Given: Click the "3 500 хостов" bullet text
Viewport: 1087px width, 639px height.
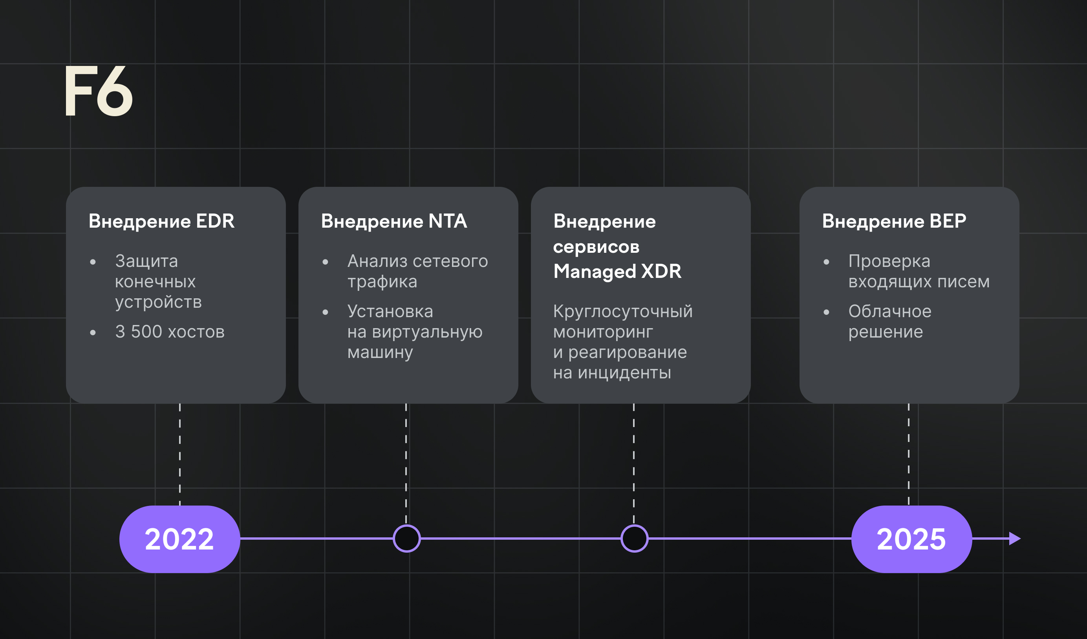Looking at the screenshot, I should 170,332.
